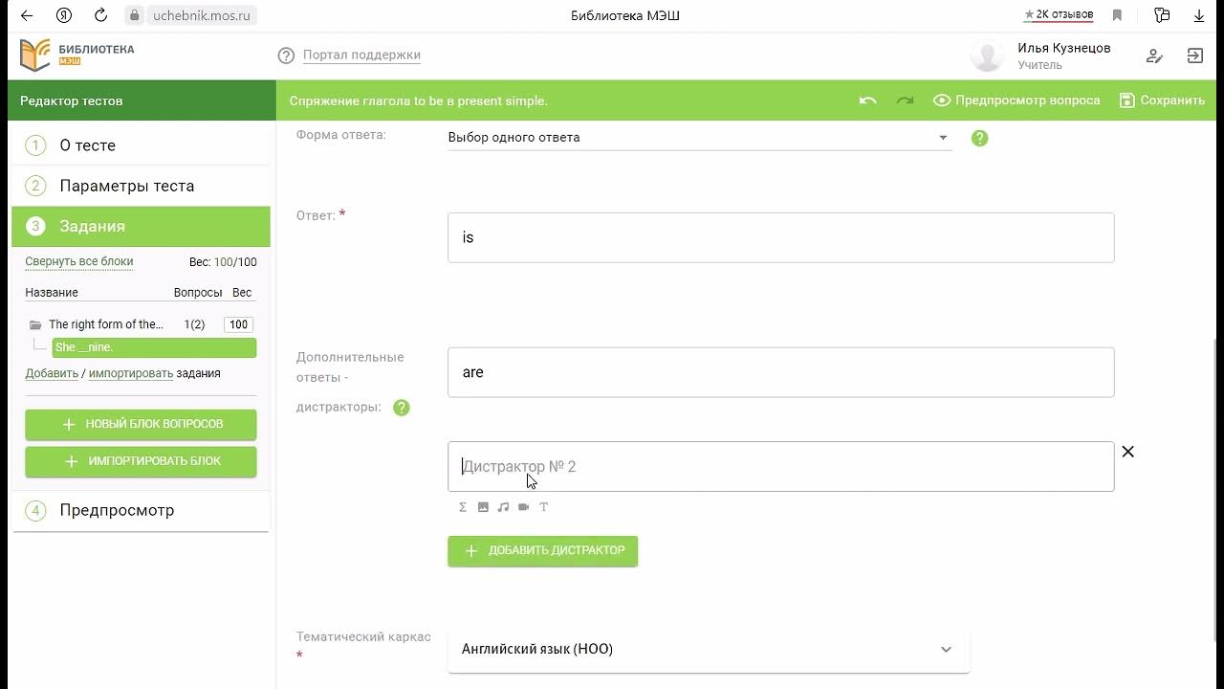Open user avatar of Илья Кузнецов

[987, 56]
